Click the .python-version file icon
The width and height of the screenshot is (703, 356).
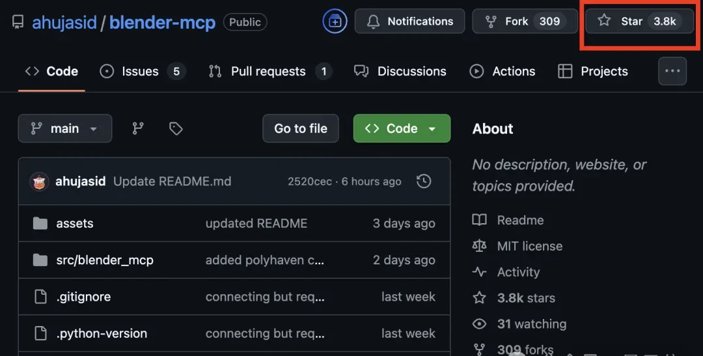tap(40, 334)
